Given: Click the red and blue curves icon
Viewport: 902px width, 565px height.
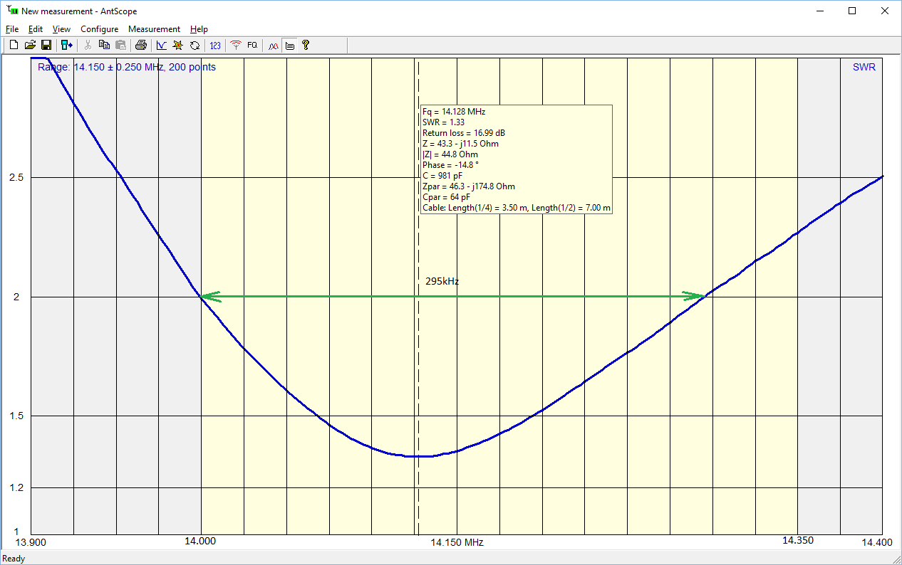Looking at the screenshot, I should (273, 46).
